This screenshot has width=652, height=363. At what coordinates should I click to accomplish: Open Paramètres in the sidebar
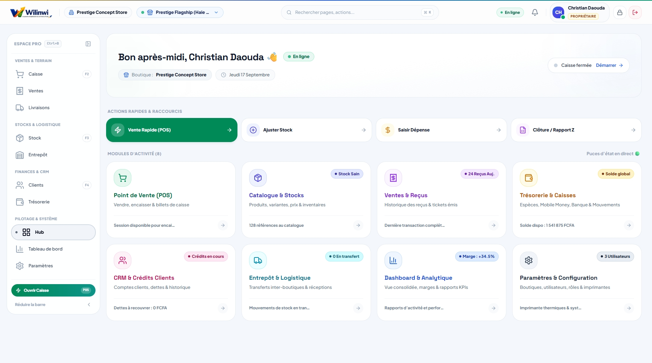click(53, 266)
